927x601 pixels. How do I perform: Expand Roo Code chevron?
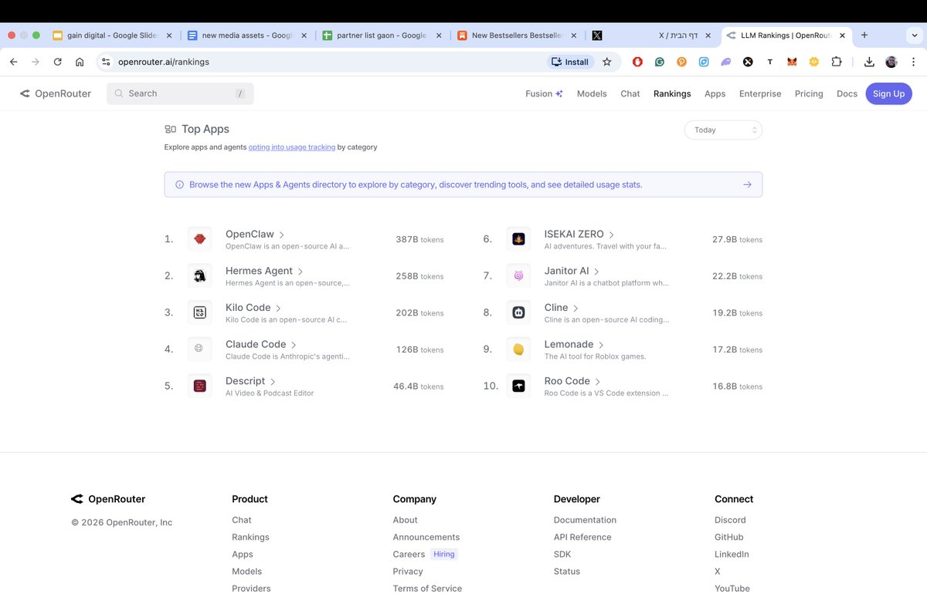click(x=598, y=381)
